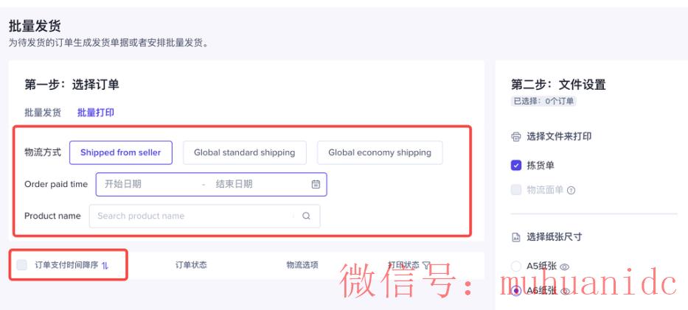Select the A6纸张 radio option
688x310 pixels.
516,291
